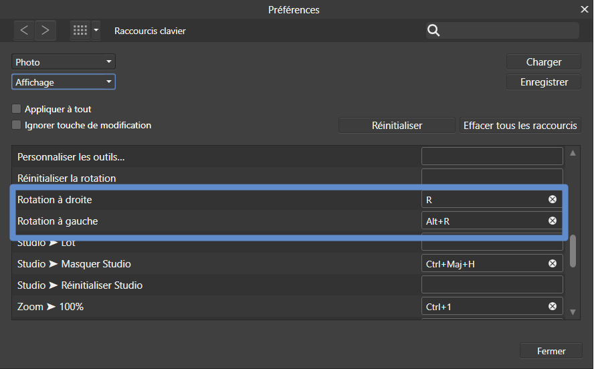Close the dialog with Fermer
The height and width of the screenshot is (369, 594).
coord(551,351)
